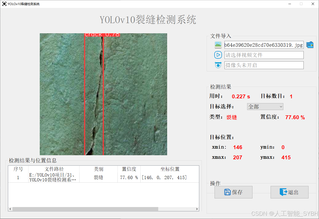The image size is (319, 219).
Task: Click the 退出 exit button
Action: click(289, 192)
